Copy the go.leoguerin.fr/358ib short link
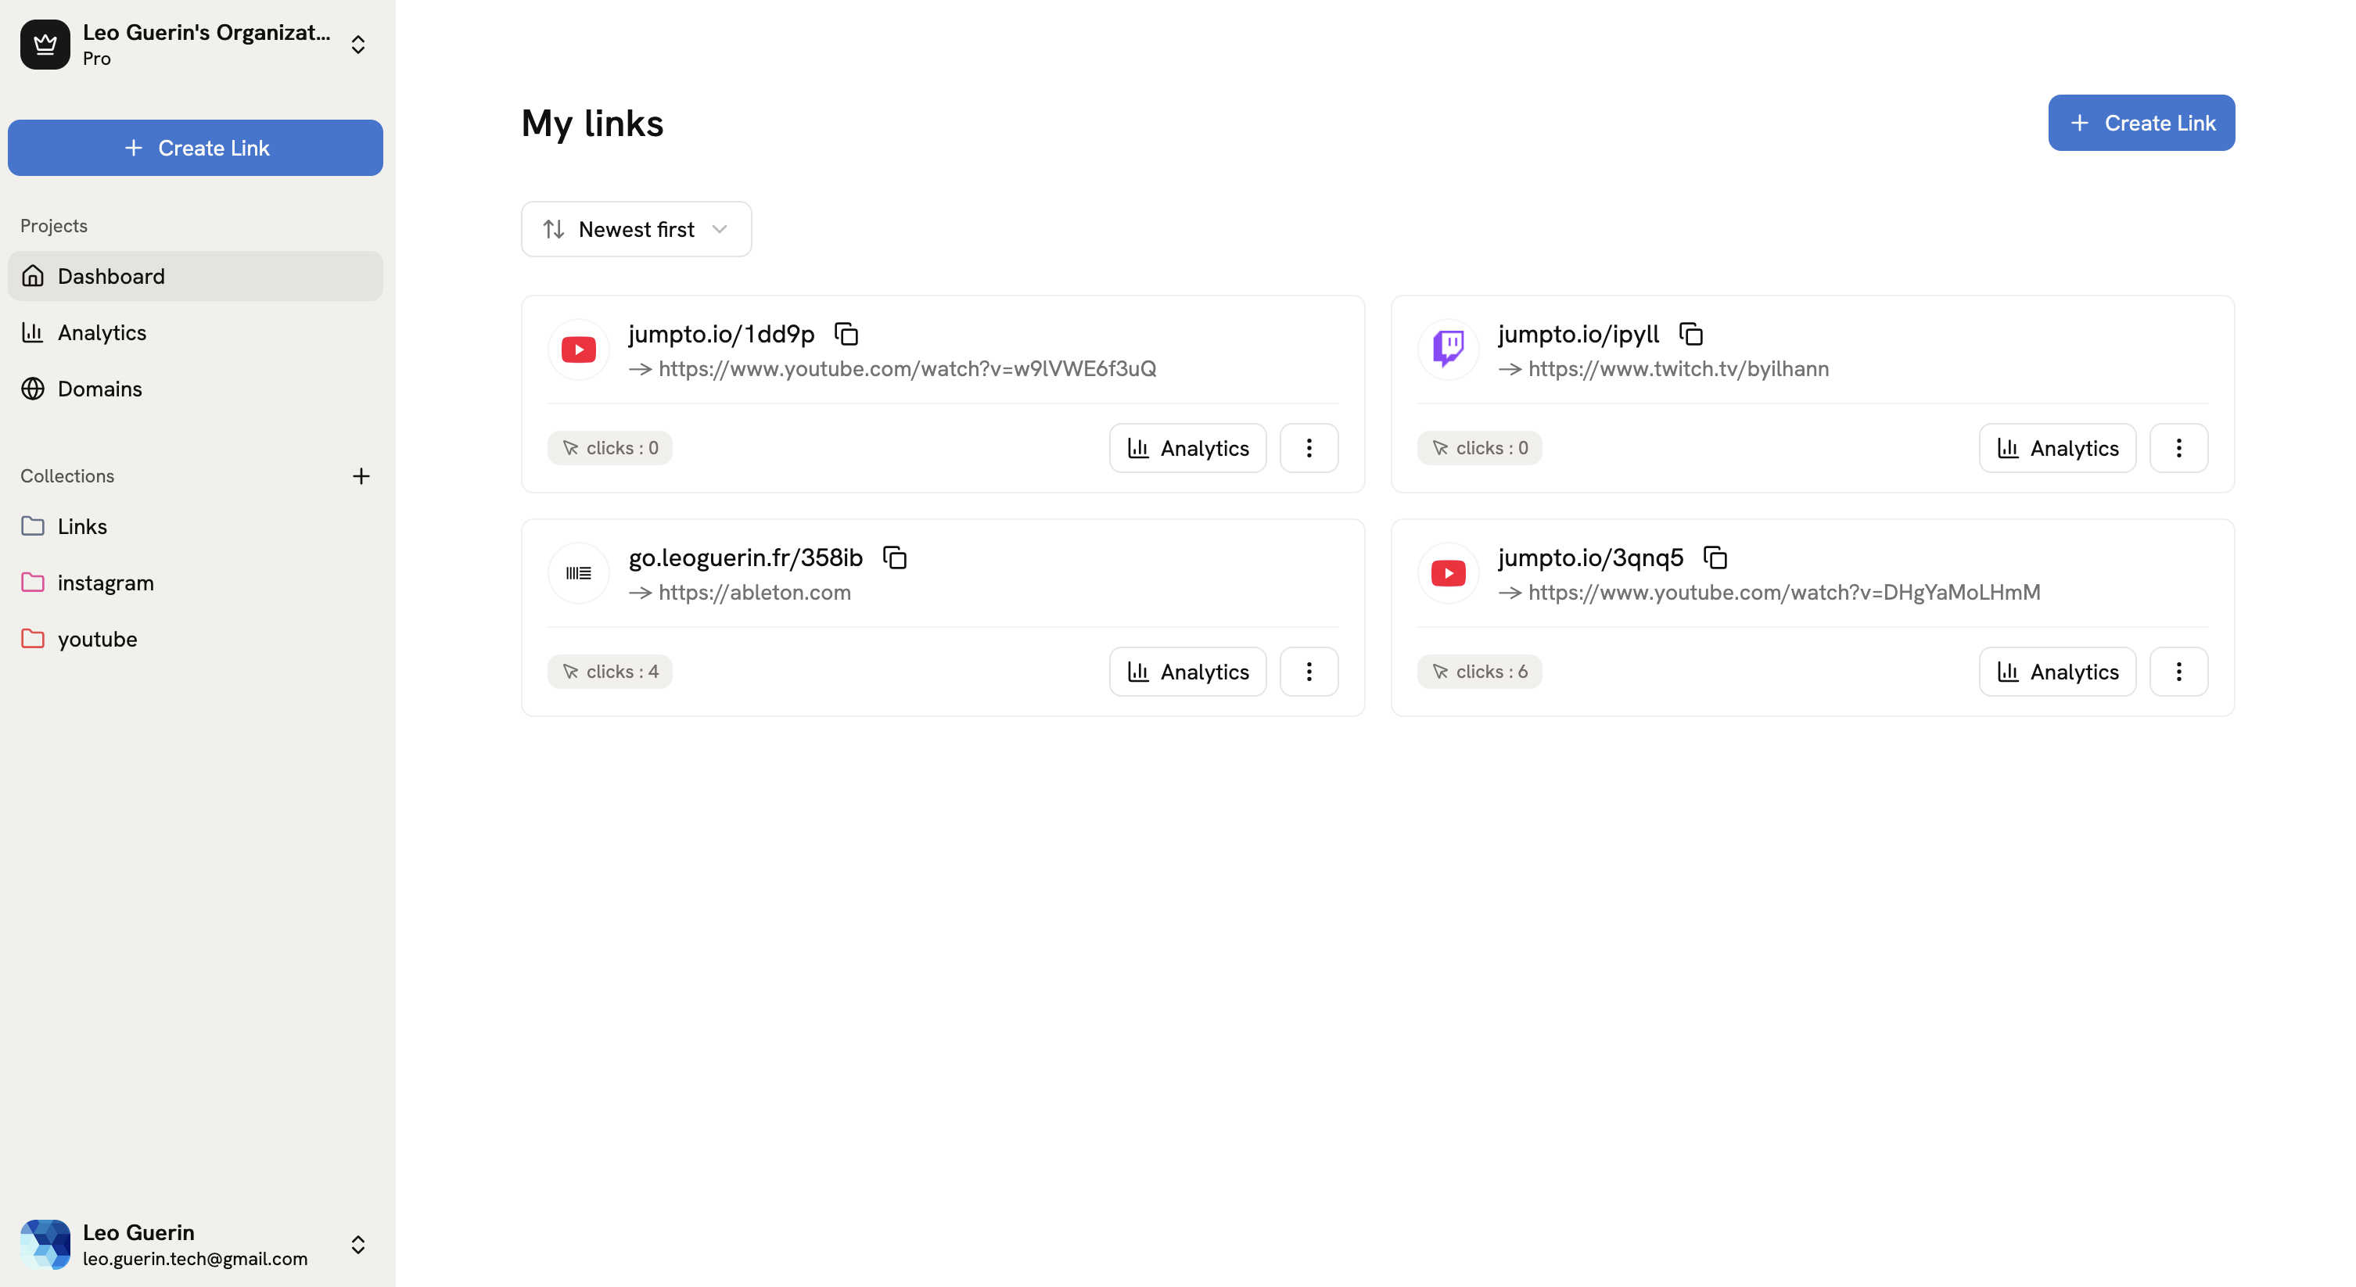 (895, 557)
